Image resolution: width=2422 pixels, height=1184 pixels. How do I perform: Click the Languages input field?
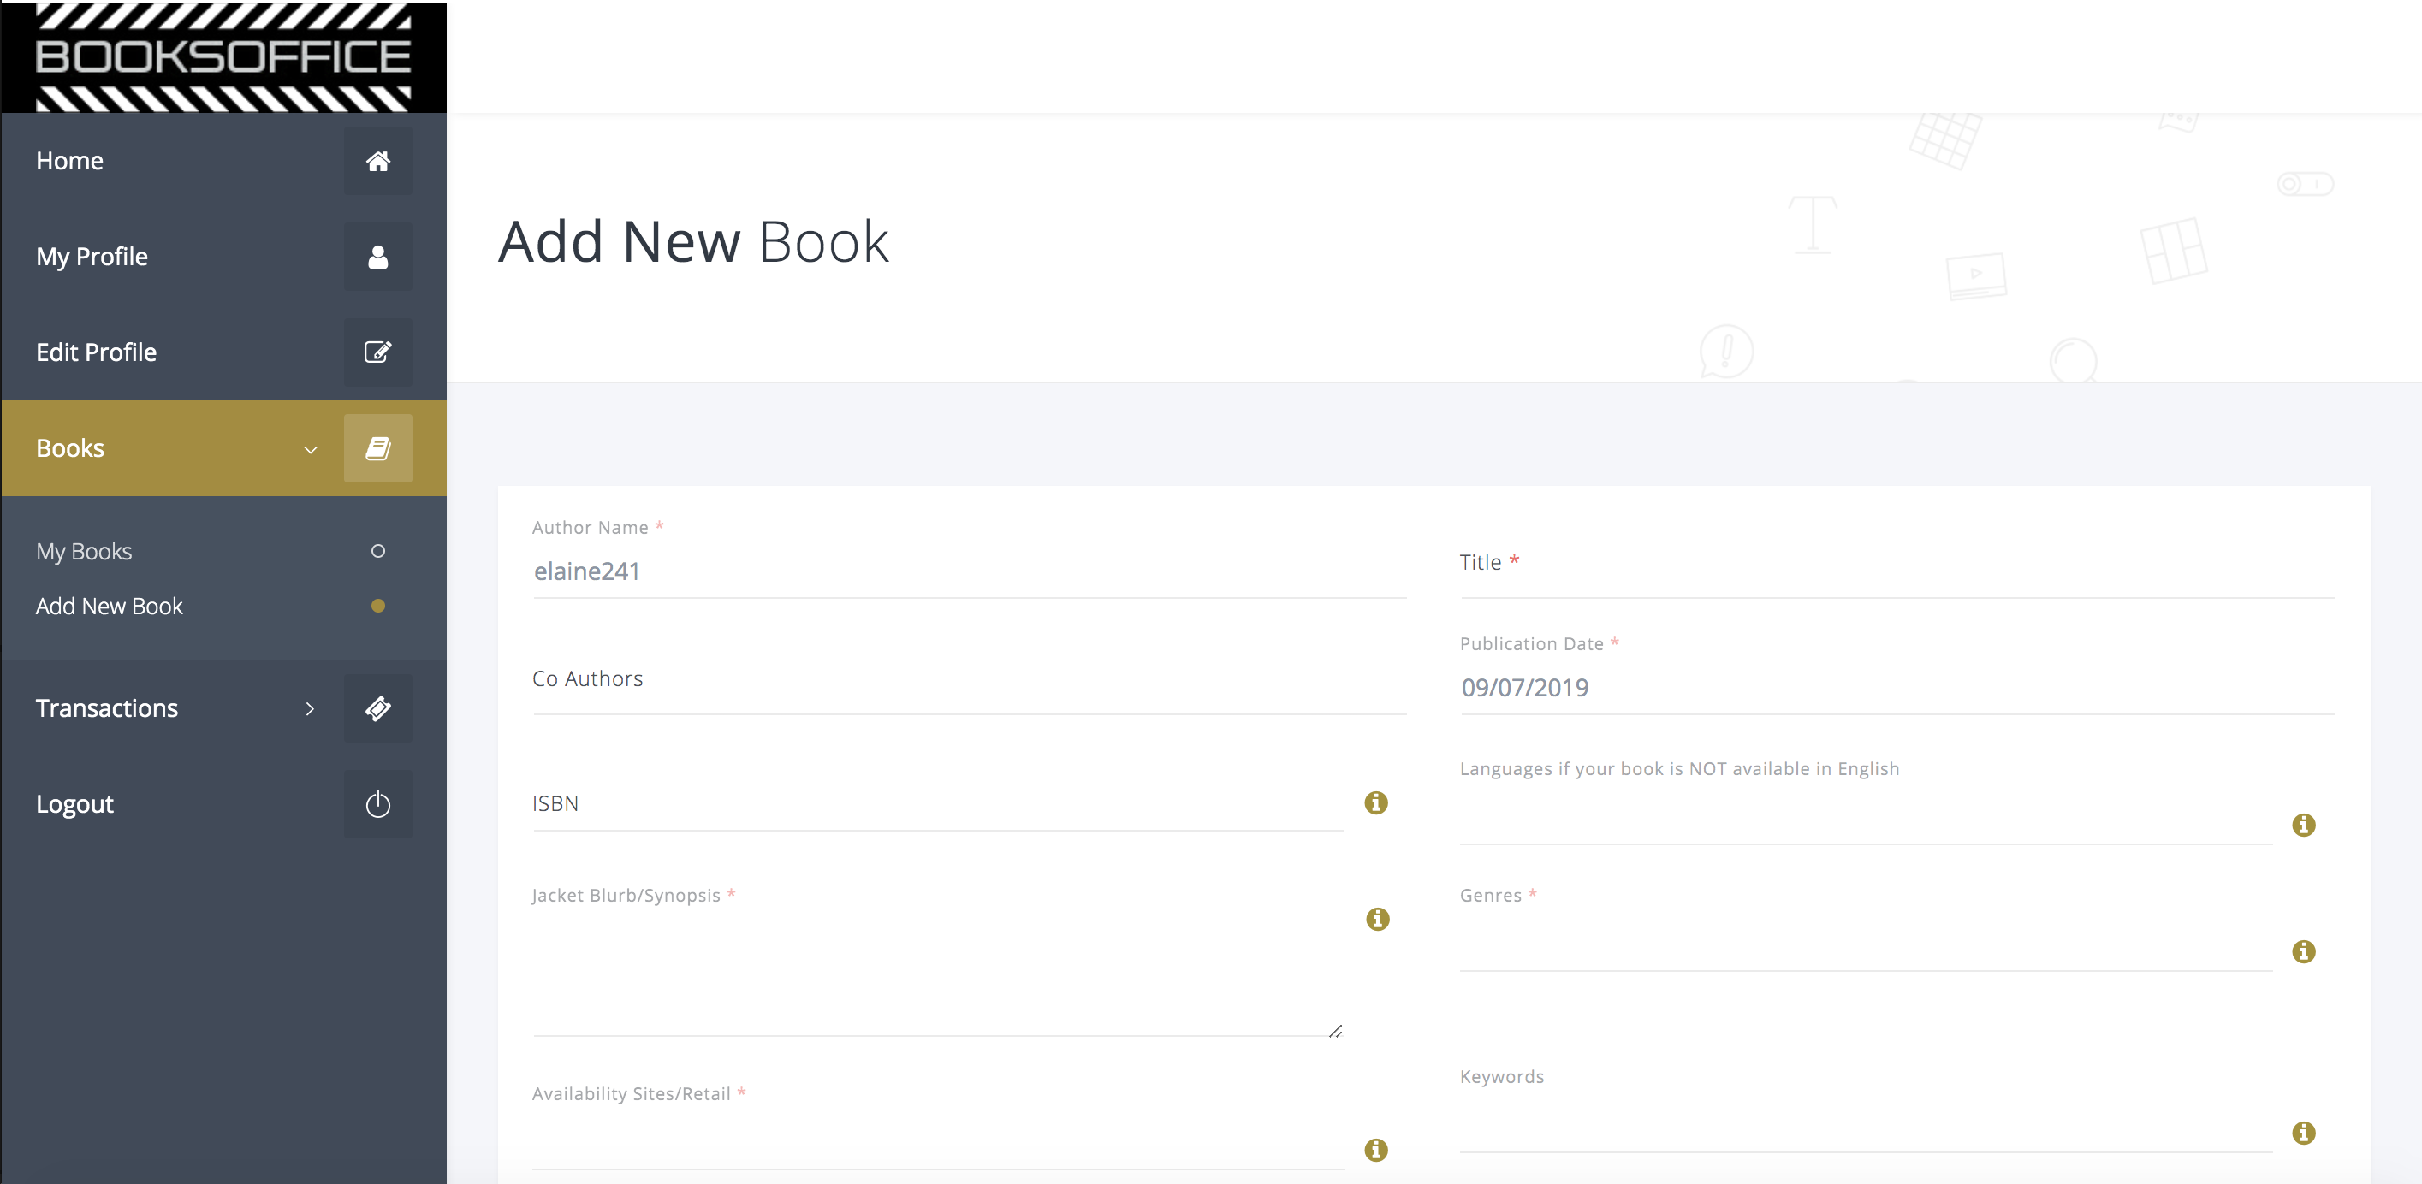(x=1867, y=820)
